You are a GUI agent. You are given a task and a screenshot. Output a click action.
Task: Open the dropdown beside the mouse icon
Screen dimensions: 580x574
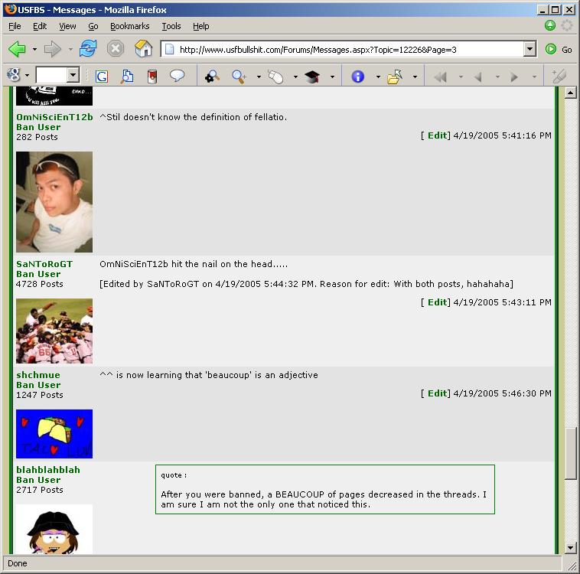pos(295,77)
